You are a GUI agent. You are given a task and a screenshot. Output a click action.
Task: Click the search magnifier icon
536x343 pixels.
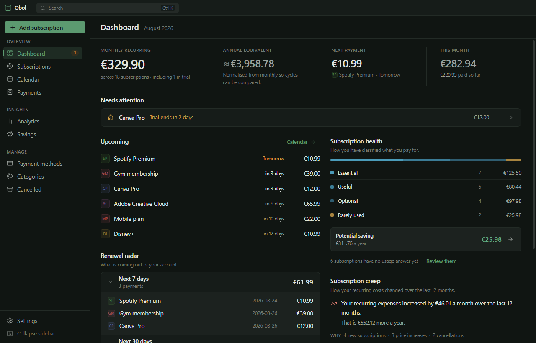pos(43,8)
